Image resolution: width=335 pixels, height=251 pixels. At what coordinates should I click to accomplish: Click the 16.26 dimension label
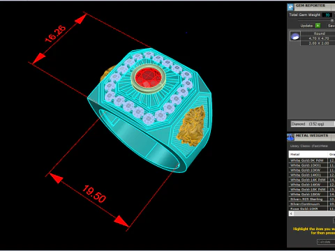[x=55, y=33]
